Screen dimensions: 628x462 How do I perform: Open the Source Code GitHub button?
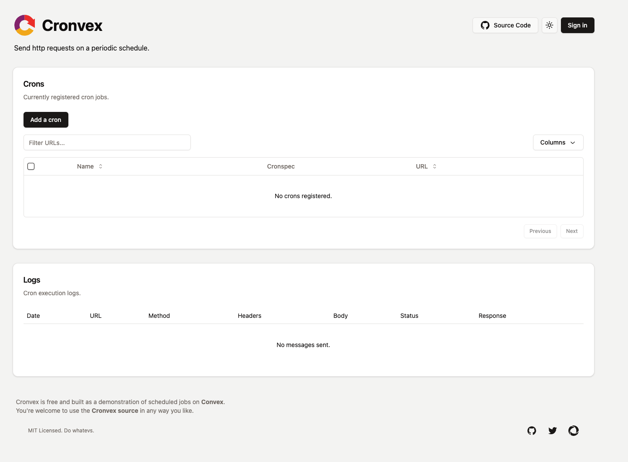(505, 25)
